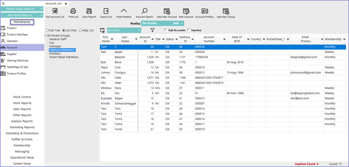Select Supplier in the Maintenance sidebar
Viewport: 349px width, 167px height.
coord(12,54)
